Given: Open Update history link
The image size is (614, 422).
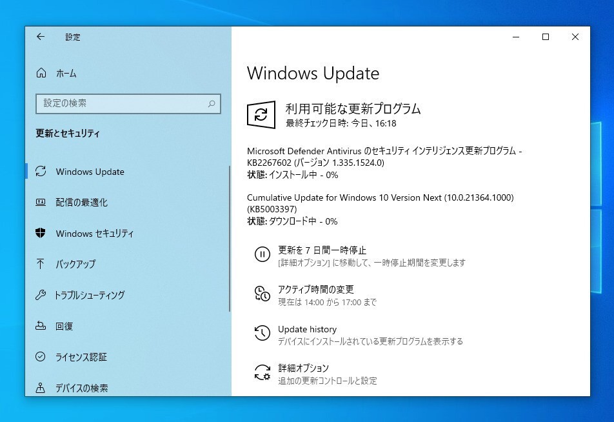Looking at the screenshot, I should [308, 329].
